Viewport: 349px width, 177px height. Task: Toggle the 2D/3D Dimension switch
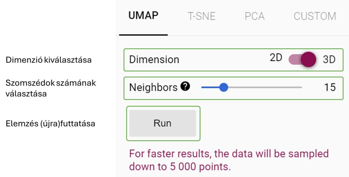[302, 59]
